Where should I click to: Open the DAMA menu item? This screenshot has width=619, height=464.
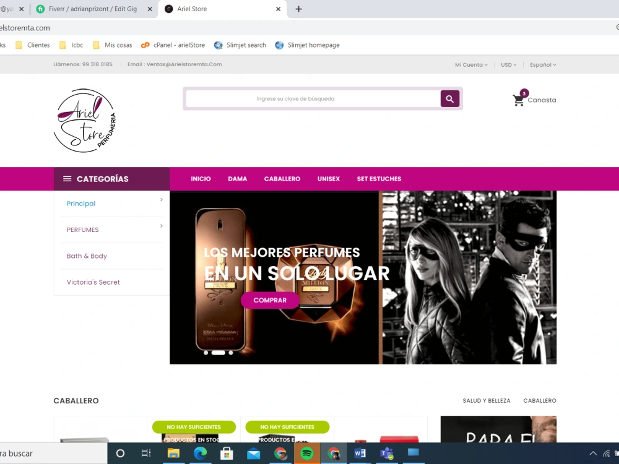[x=237, y=179]
